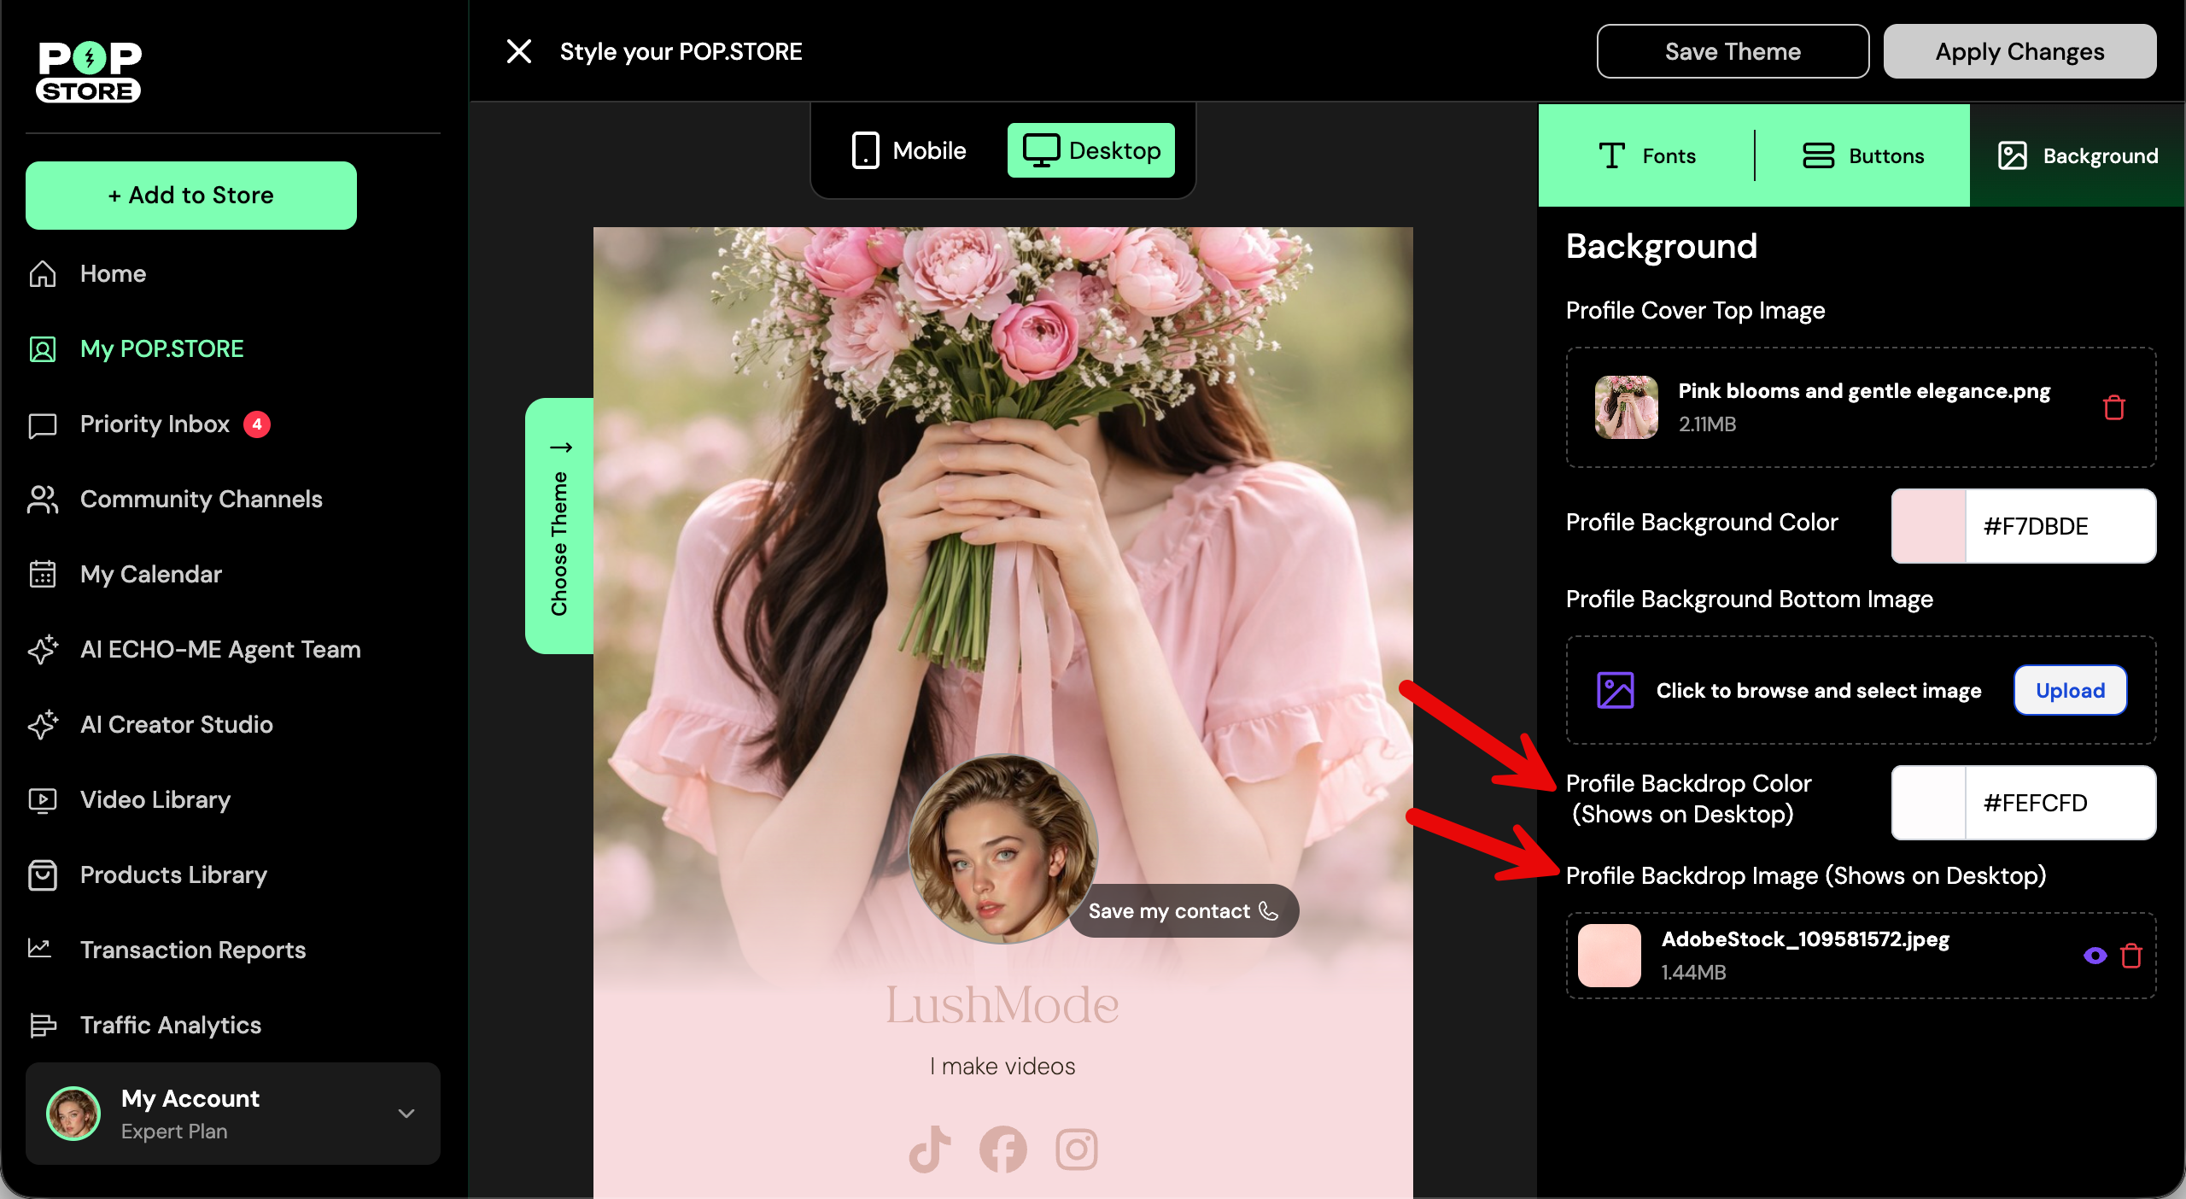Expand the My Account dropdown chevron
2186x1199 pixels.
[x=406, y=1113]
